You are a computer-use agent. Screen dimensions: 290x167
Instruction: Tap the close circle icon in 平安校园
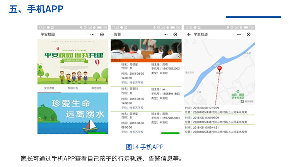pos(102,34)
